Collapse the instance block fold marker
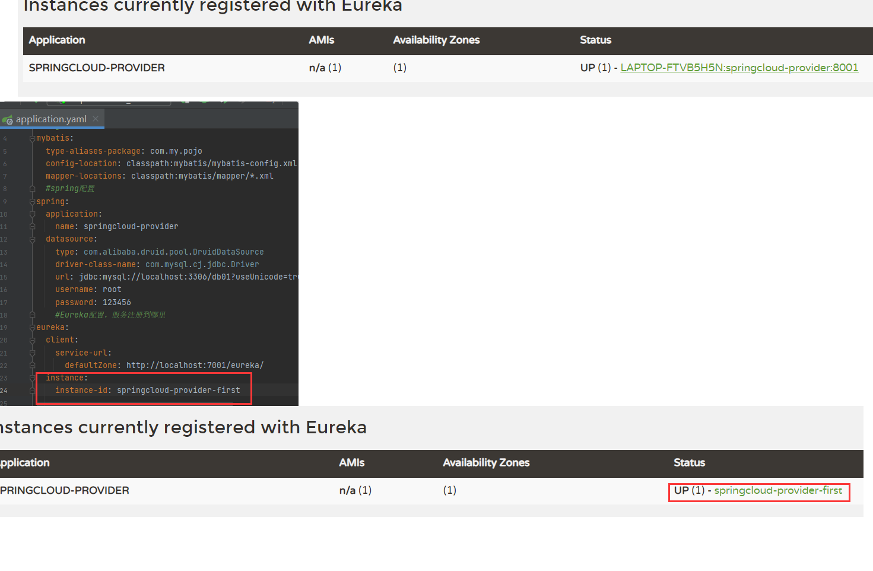The width and height of the screenshot is (873, 571). (32, 378)
